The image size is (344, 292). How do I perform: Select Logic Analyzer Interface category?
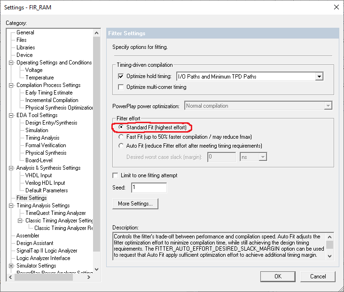43,258
